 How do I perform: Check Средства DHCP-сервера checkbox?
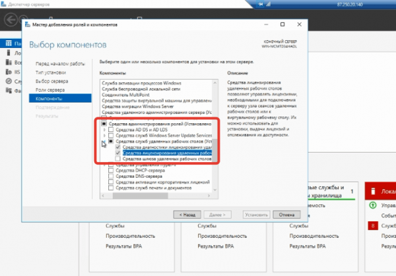(111, 171)
